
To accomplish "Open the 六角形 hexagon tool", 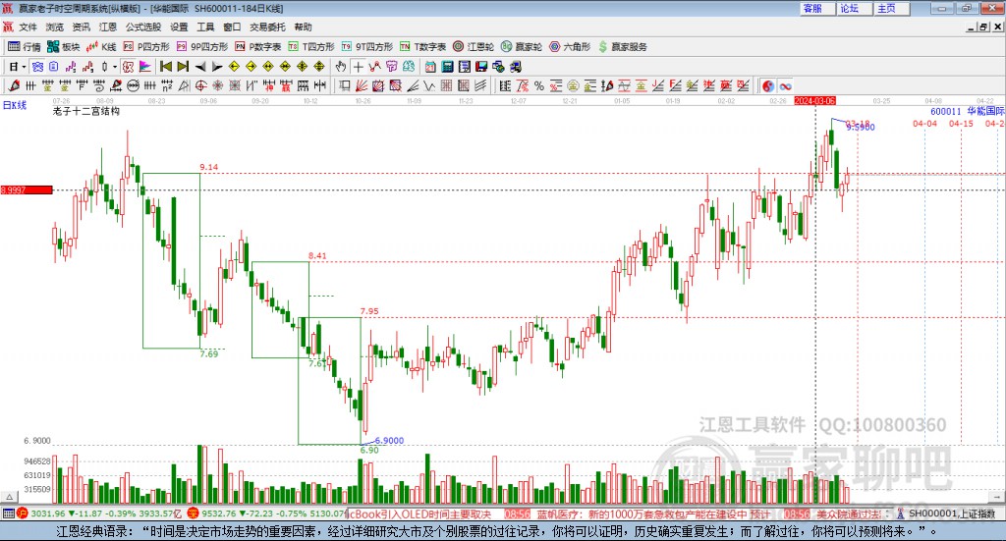I will [x=570, y=47].
